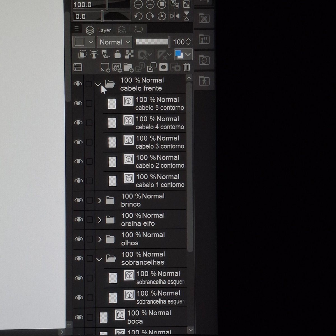336x336 pixels.
Task: Click the navigator zoom out icon
Action: pyautogui.click(x=138, y=4)
